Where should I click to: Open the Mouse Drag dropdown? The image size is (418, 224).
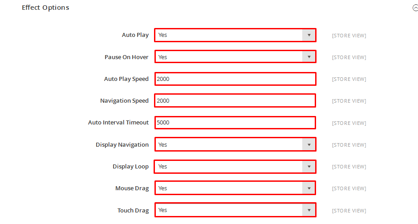[235, 188]
